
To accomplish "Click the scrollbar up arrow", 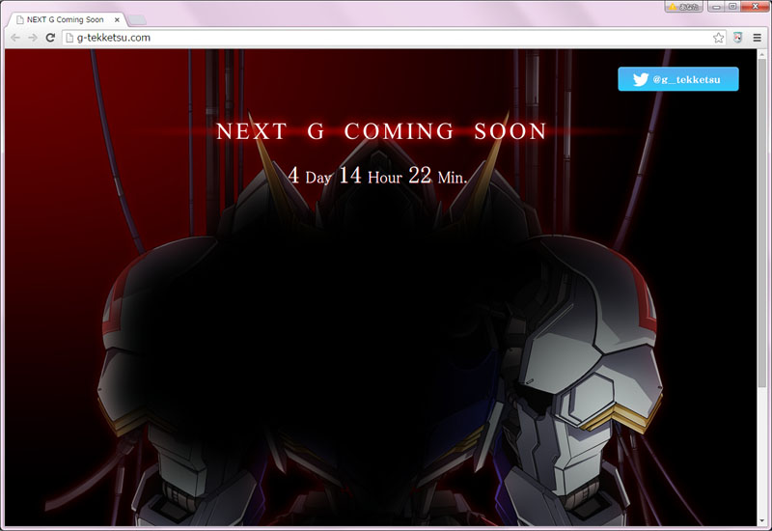I will (x=762, y=54).
